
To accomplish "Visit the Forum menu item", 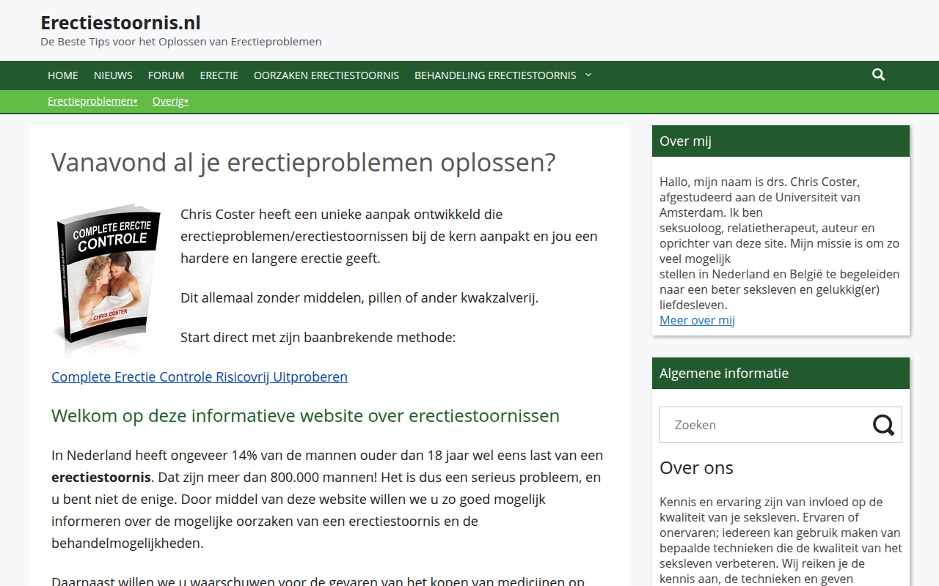I will pos(166,75).
